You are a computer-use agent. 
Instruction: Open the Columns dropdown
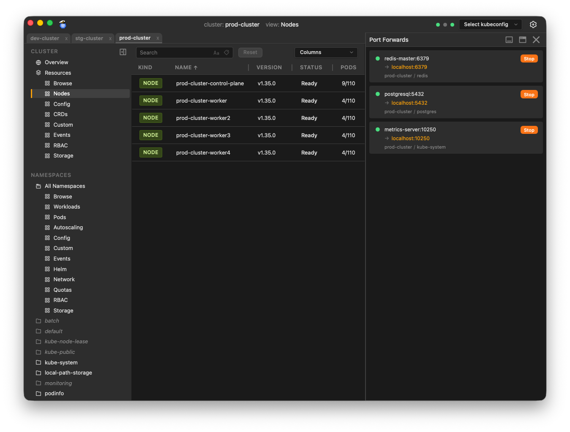326,52
